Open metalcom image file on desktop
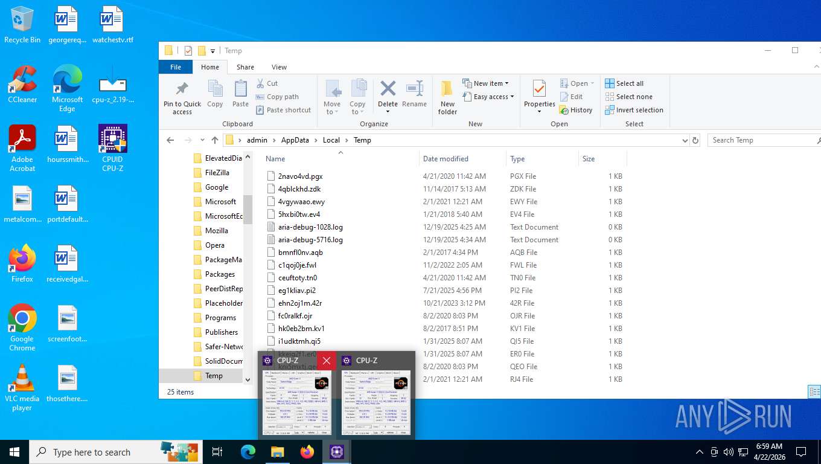 pos(22,204)
